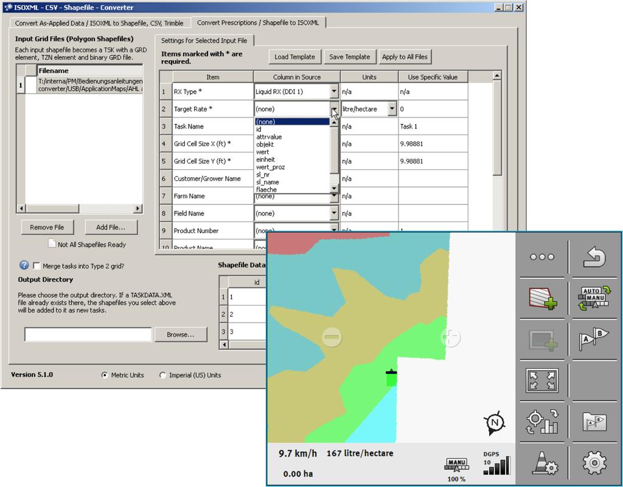
Task: Click the dropdown list scrollbar thumb
Action: coord(334,150)
